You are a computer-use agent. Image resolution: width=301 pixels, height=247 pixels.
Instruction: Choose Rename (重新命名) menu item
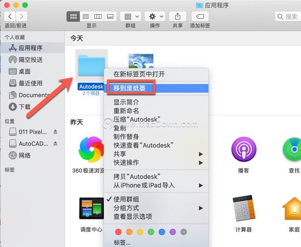click(x=156, y=111)
